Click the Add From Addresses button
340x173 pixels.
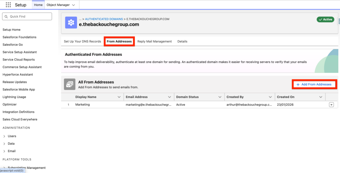[314, 85]
